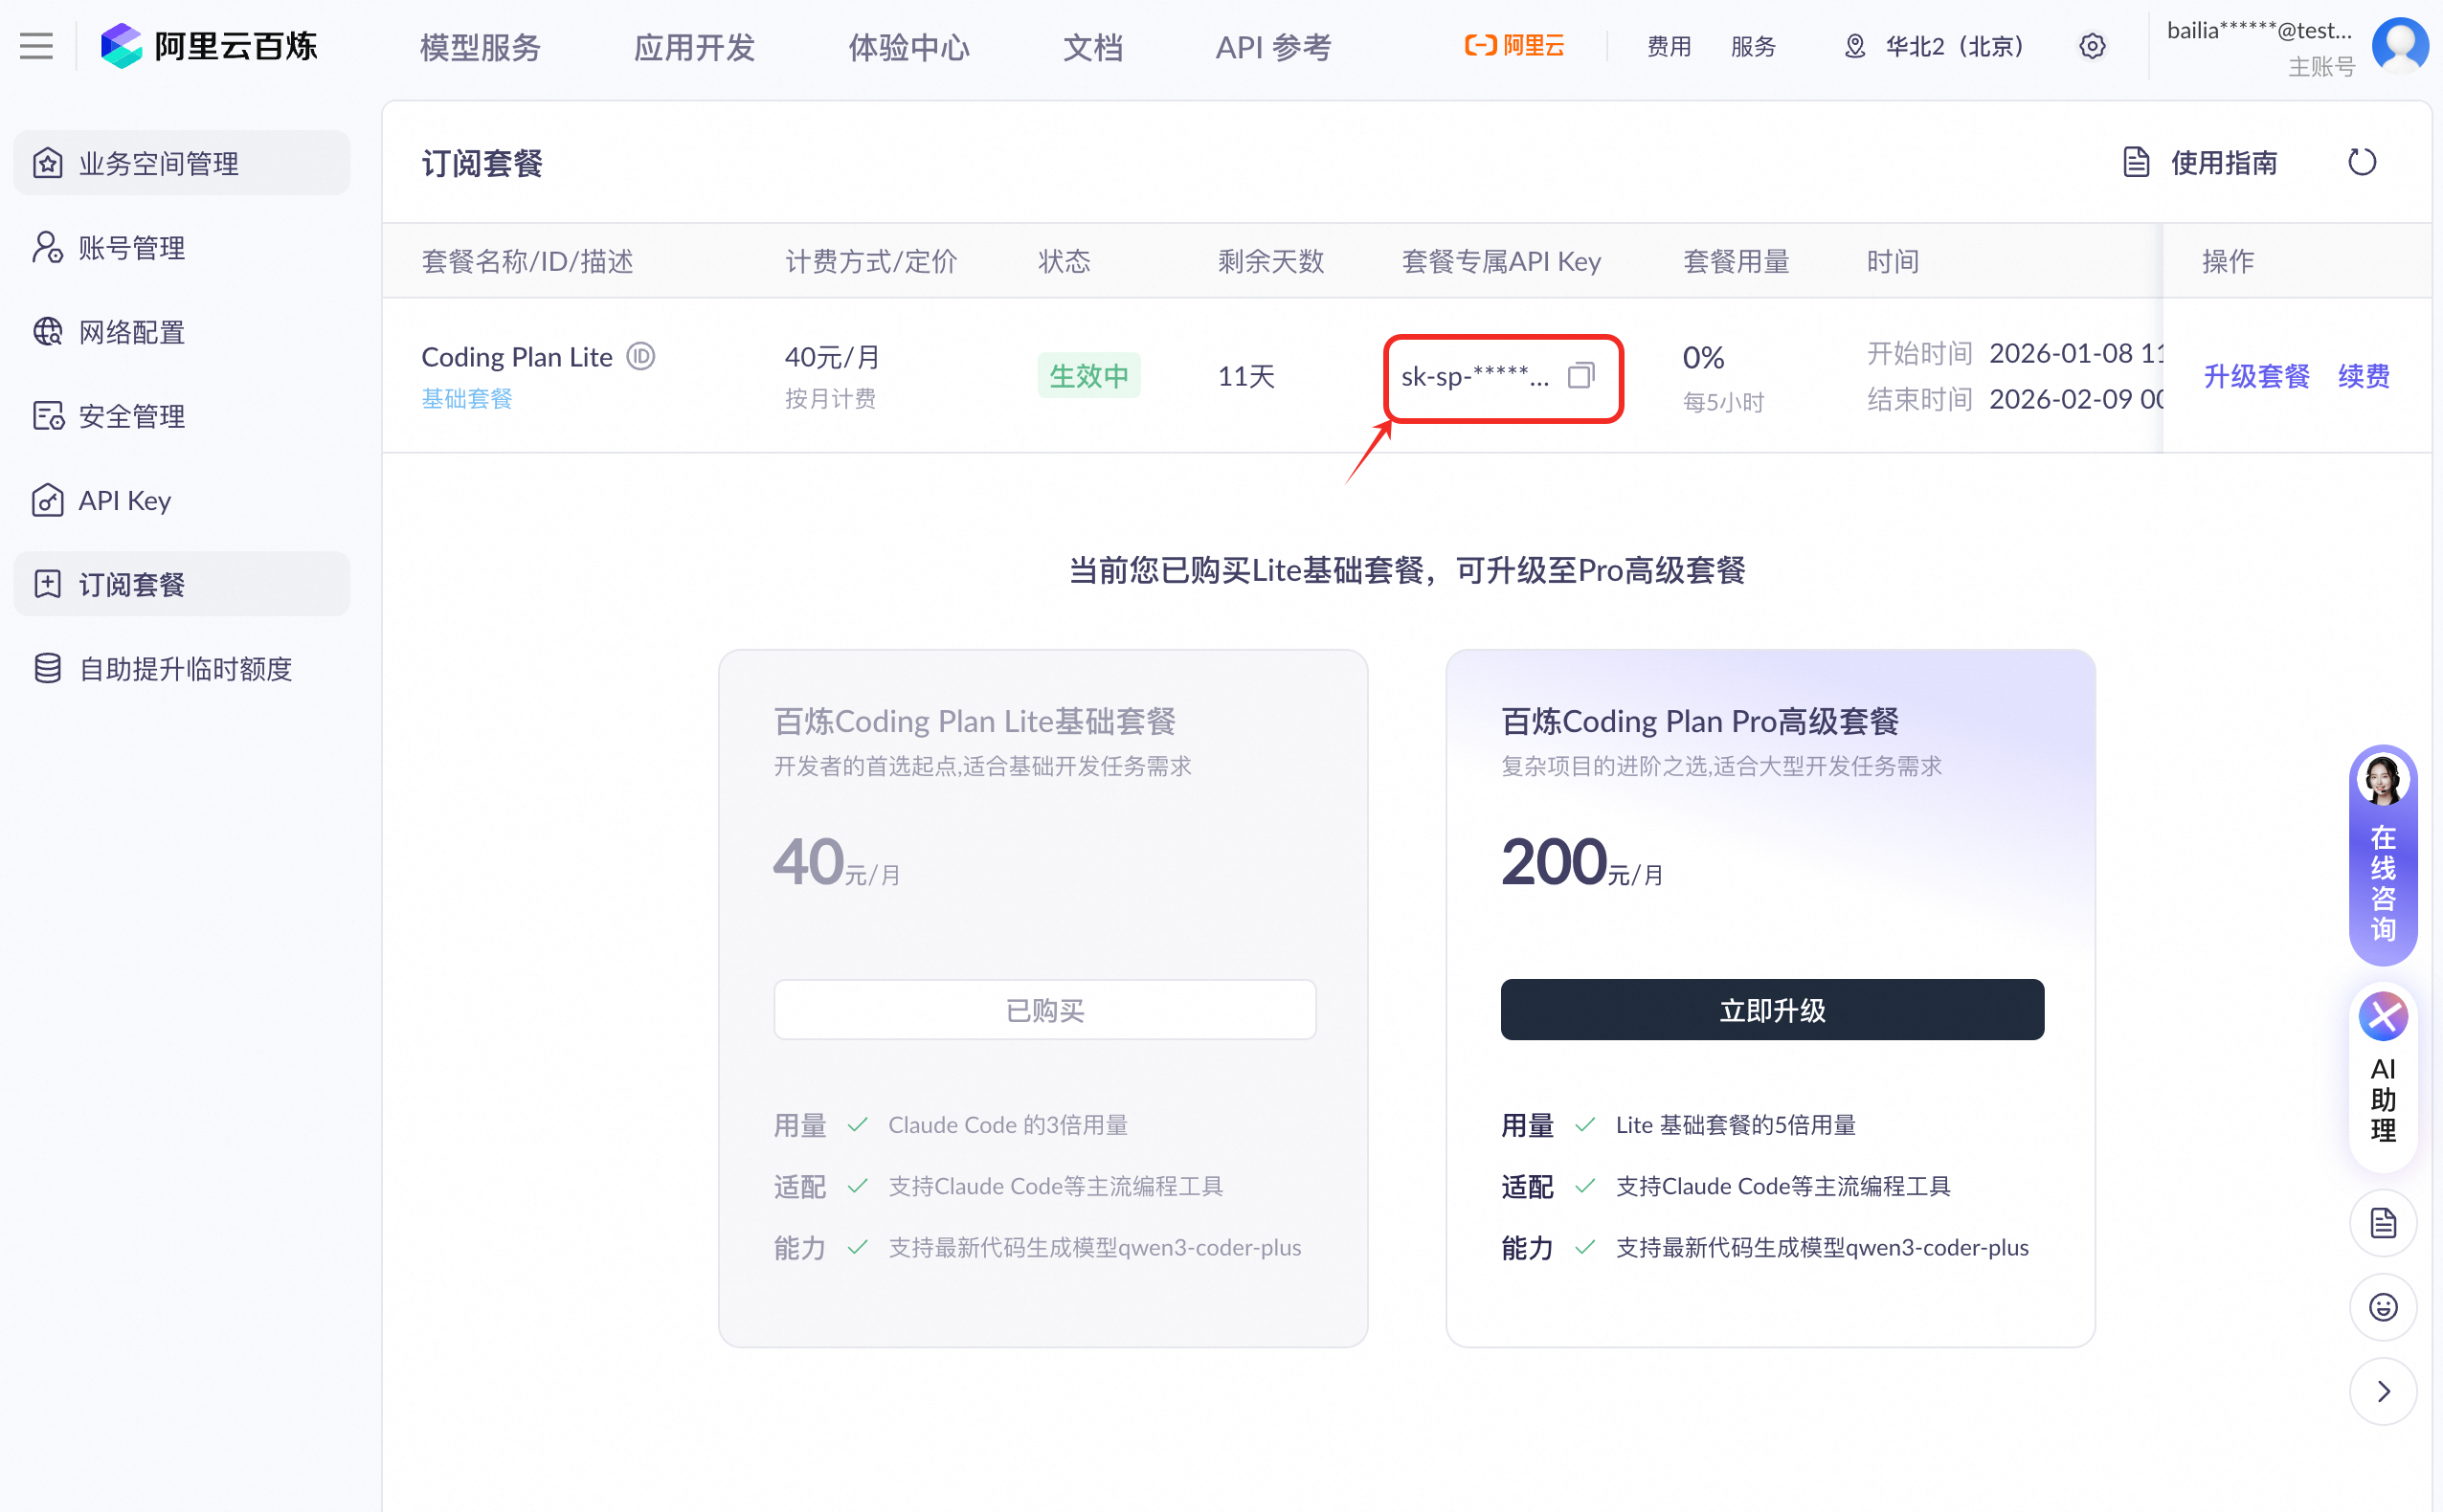This screenshot has height=1512, width=2443.
Task: Click the account avatar top right
Action: pos(2401,45)
